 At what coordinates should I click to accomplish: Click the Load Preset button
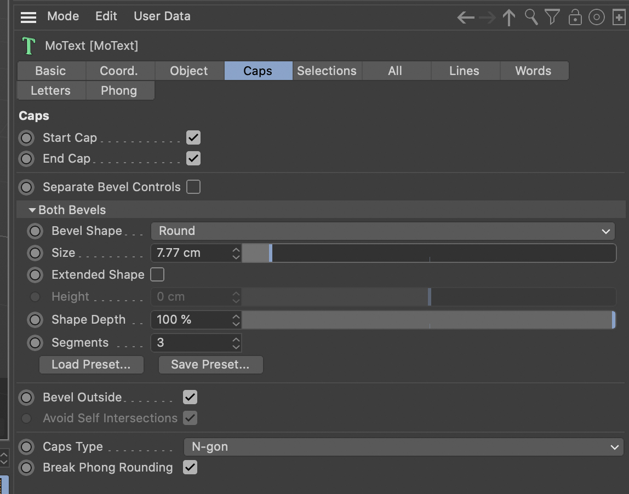tap(91, 365)
